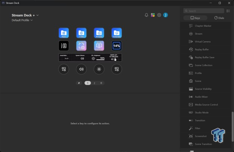This screenshot has width=234, height=152.
Task: Select the Screen Snip key
Action: (81, 46)
